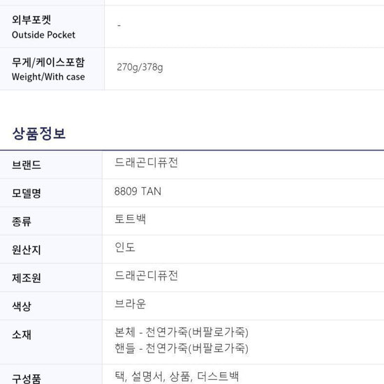Click the 본체 - 천연가죽 material line
This screenshot has width=384, height=384.
(182, 332)
